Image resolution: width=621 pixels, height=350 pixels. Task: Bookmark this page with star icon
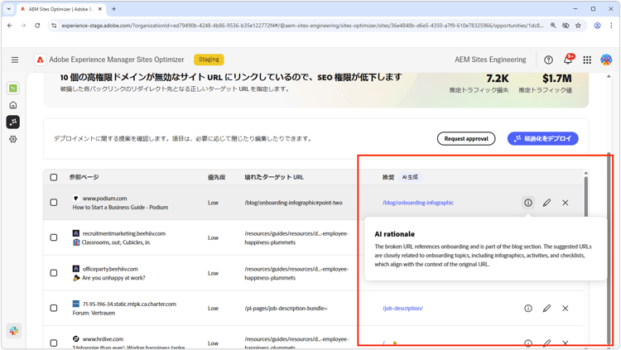coord(578,26)
